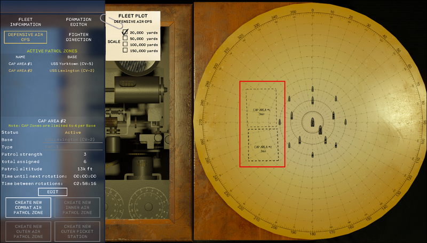Click the Active status value
This screenshot has width=427, height=243.
coord(73,132)
